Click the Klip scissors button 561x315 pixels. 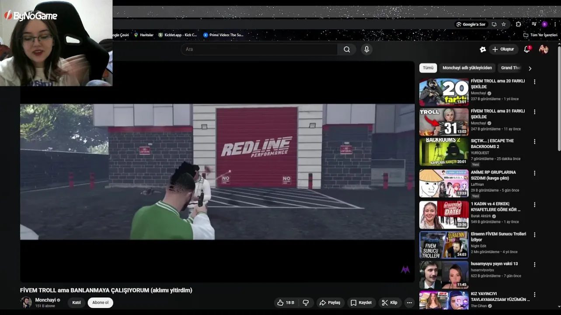point(389,303)
